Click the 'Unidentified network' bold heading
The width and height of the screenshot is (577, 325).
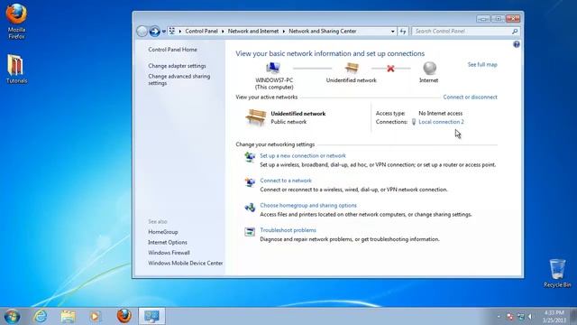coord(298,114)
